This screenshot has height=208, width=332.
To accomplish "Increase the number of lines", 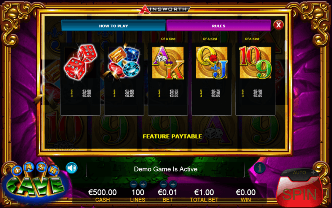I will click(143, 184).
